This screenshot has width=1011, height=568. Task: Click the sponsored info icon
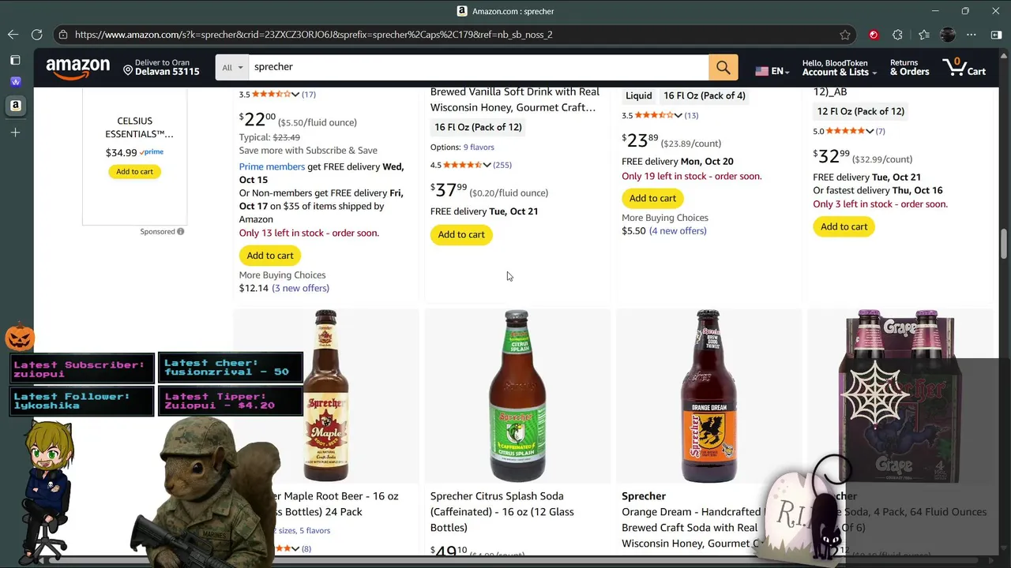(180, 231)
